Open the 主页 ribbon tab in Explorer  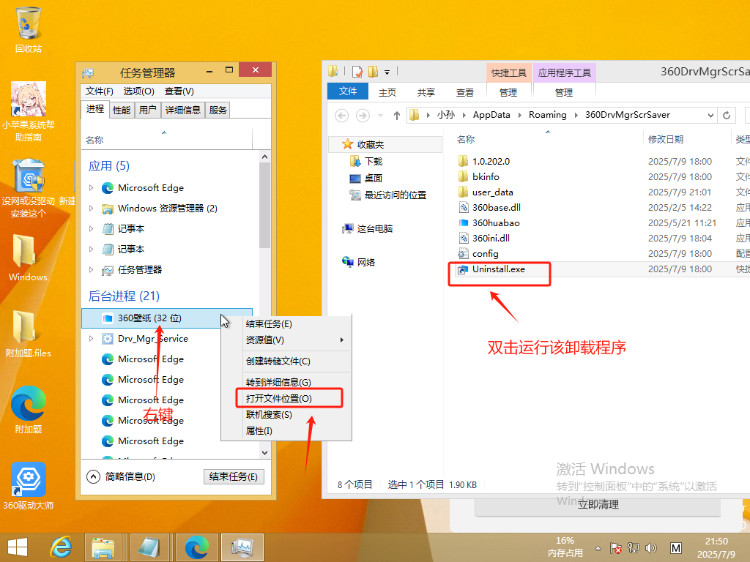tap(387, 92)
